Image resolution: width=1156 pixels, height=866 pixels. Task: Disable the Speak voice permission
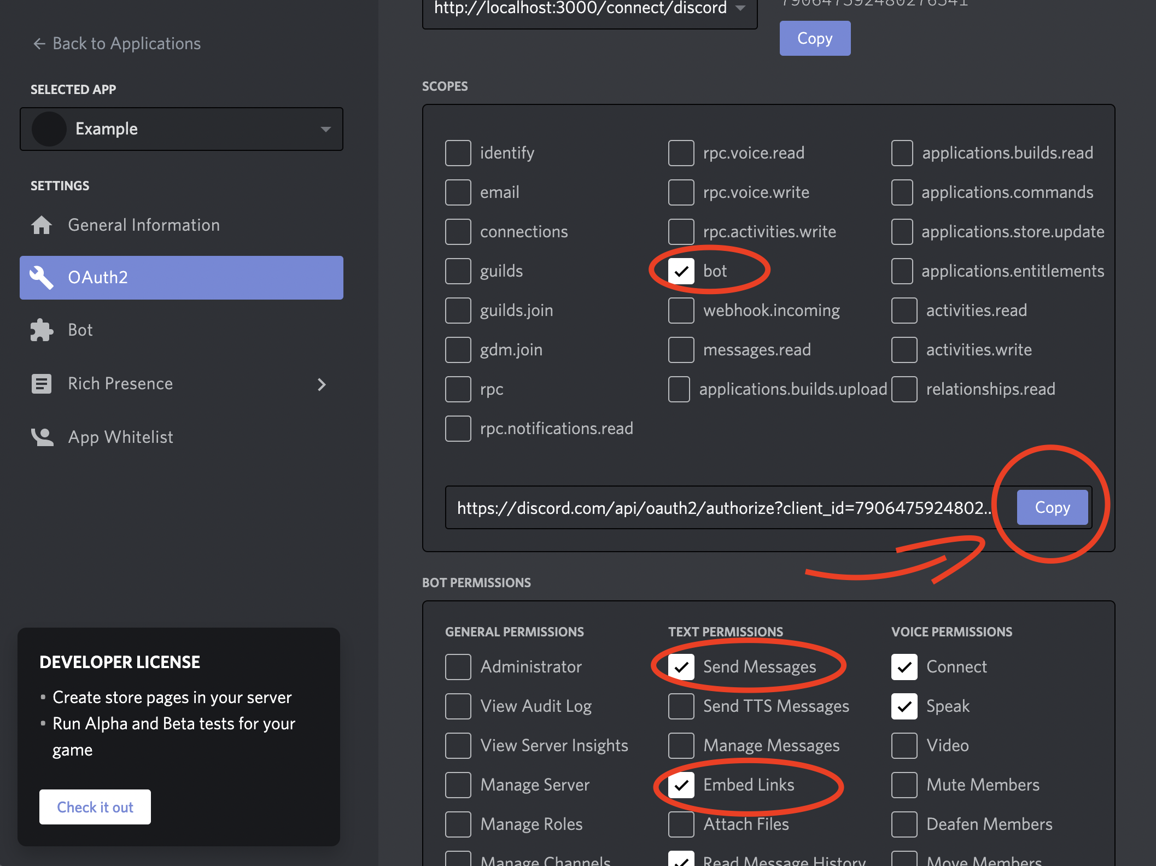[904, 706]
